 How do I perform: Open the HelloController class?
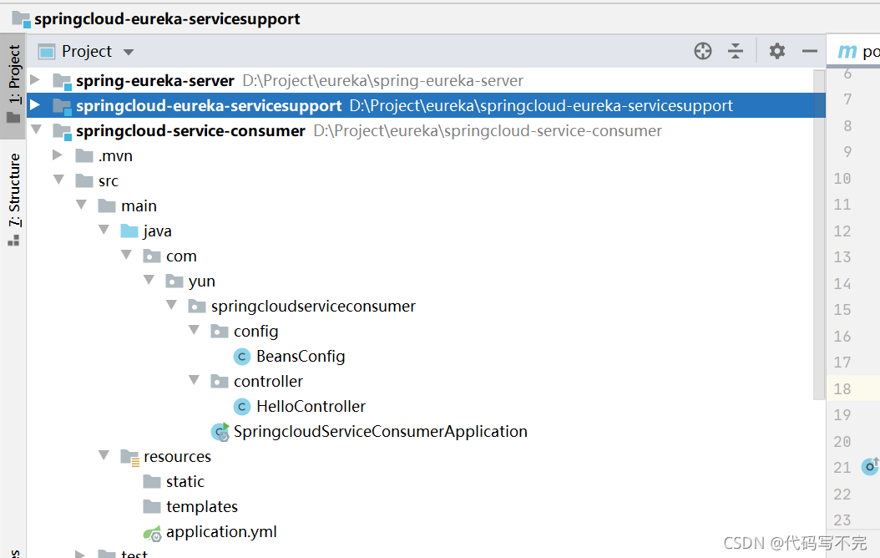[311, 406]
